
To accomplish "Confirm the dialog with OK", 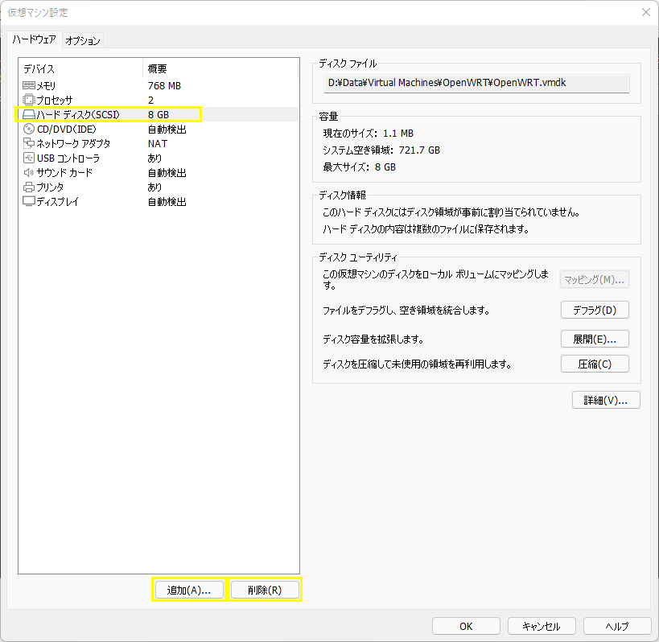I will tap(466, 626).
